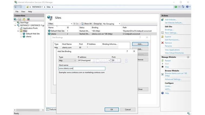
Task: Click the Limits link under Configure
Action: click(x=168, y=86)
